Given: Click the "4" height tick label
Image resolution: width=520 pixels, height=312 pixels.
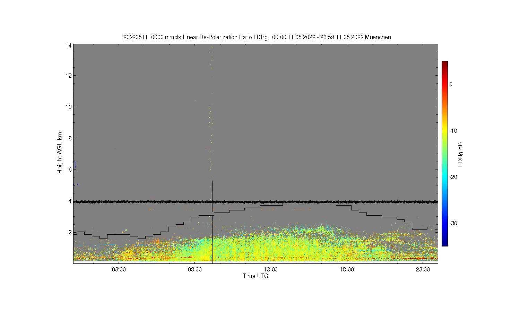Looking at the screenshot, I should point(70,201).
